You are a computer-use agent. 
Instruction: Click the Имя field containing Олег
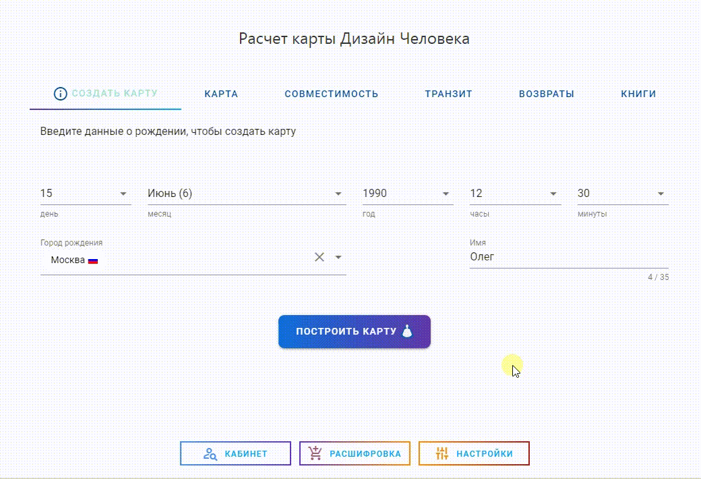click(568, 257)
